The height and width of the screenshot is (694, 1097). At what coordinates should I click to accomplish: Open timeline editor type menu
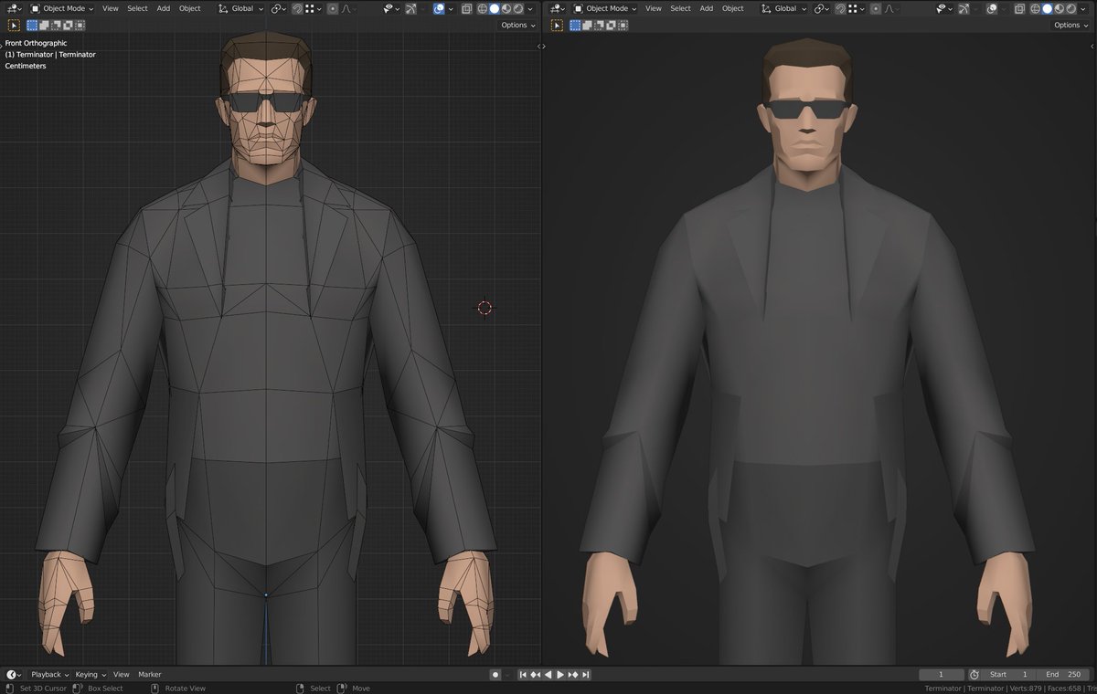14,675
